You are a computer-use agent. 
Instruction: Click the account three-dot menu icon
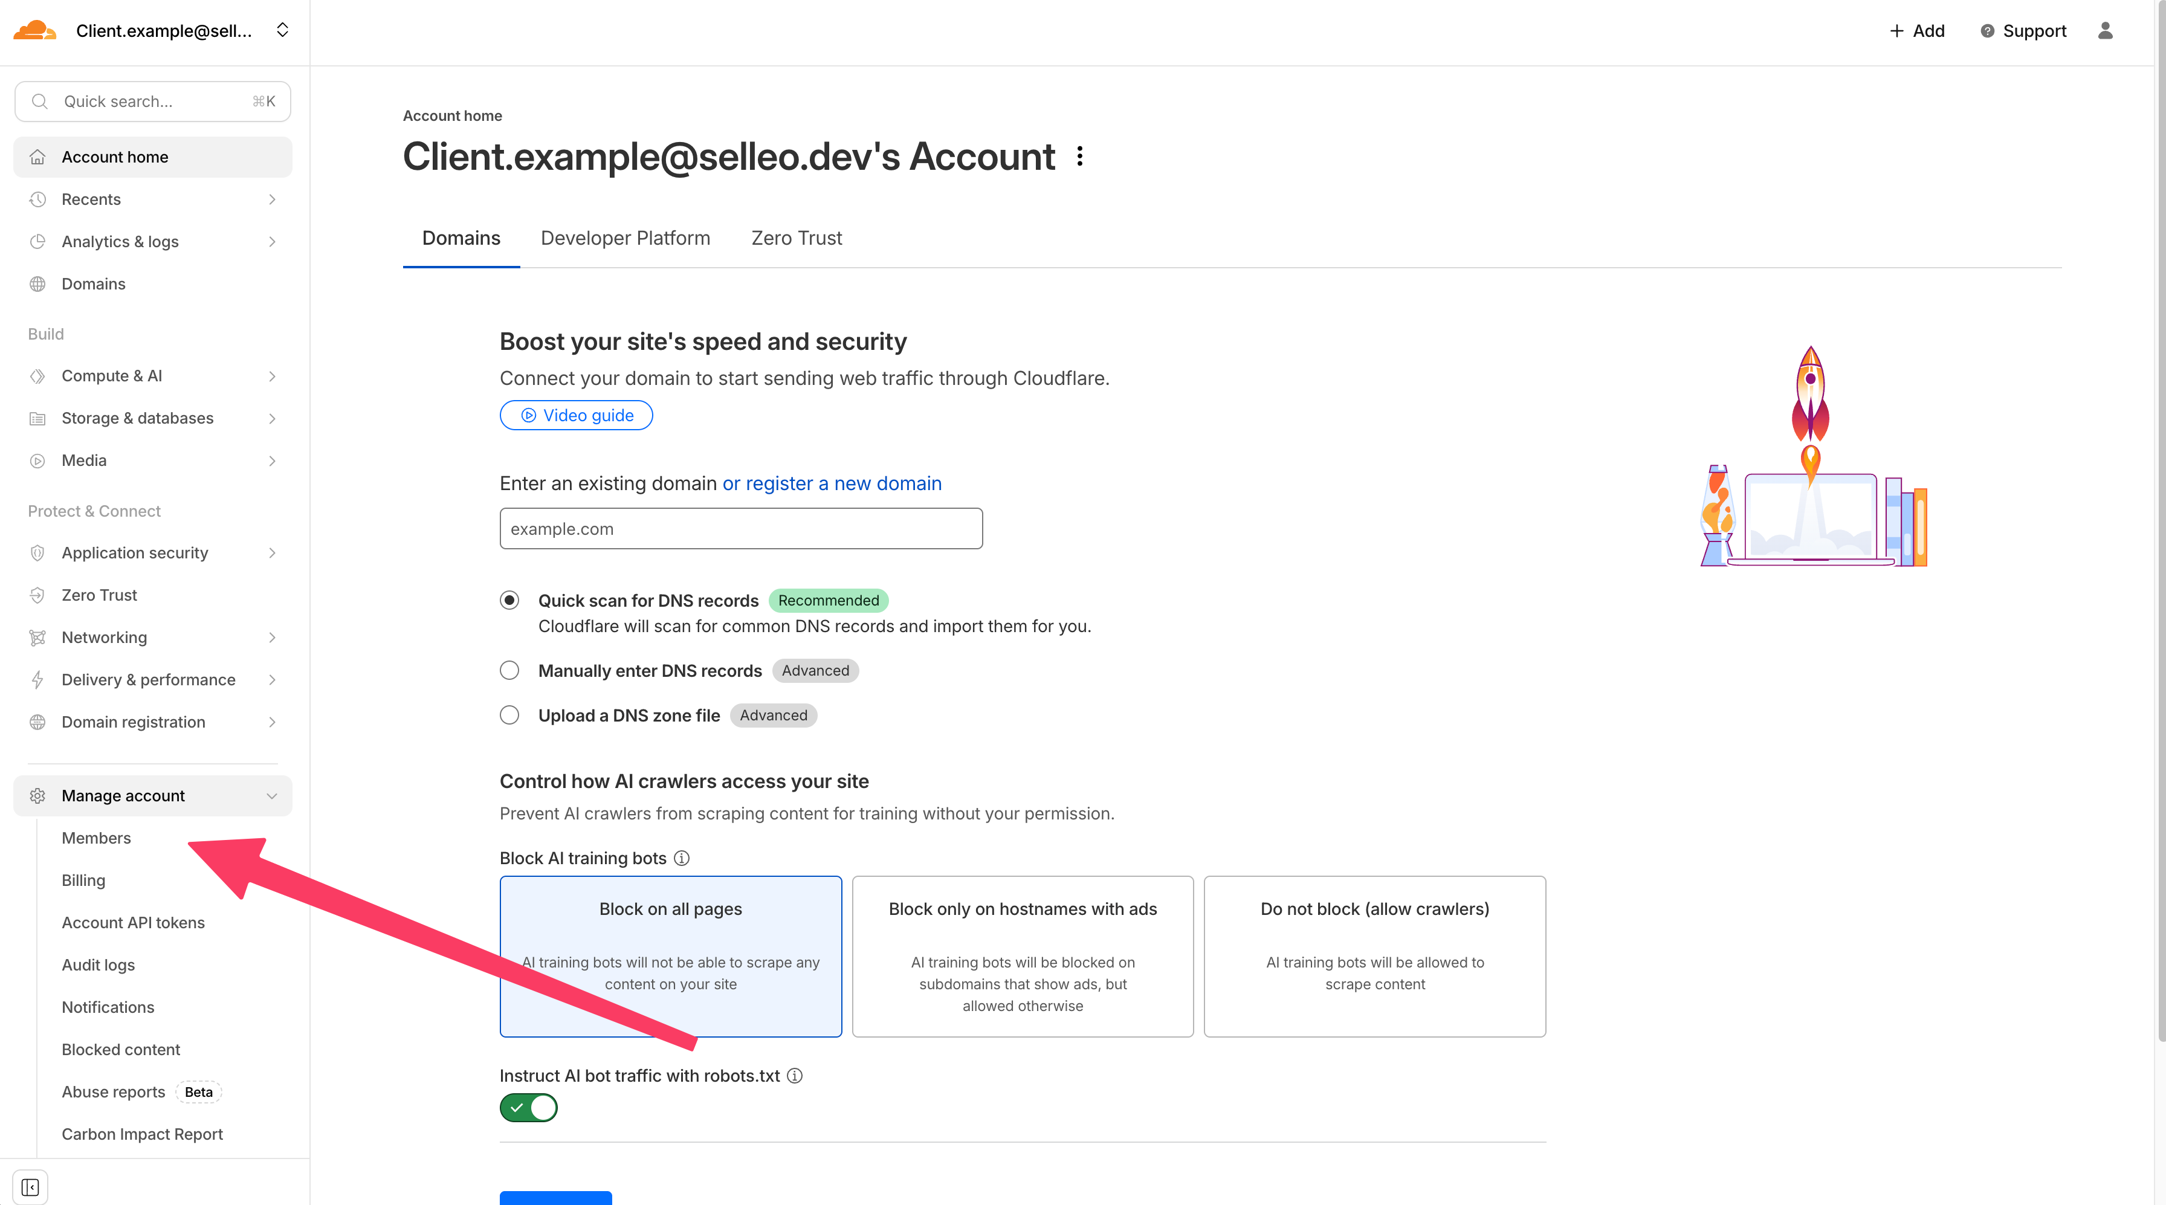[1079, 157]
